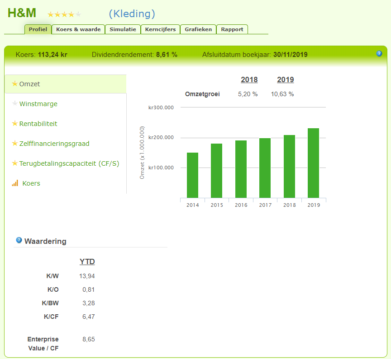The width and height of the screenshot is (391, 359).
Task: Click the Omzet (x1.000.000) axis title
Action: [142, 153]
